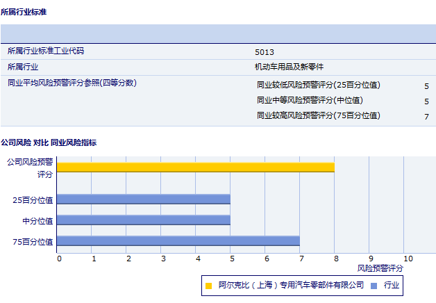Click score 5 in the 中位值 row
The image size is (436, 303).
point(426,101)
